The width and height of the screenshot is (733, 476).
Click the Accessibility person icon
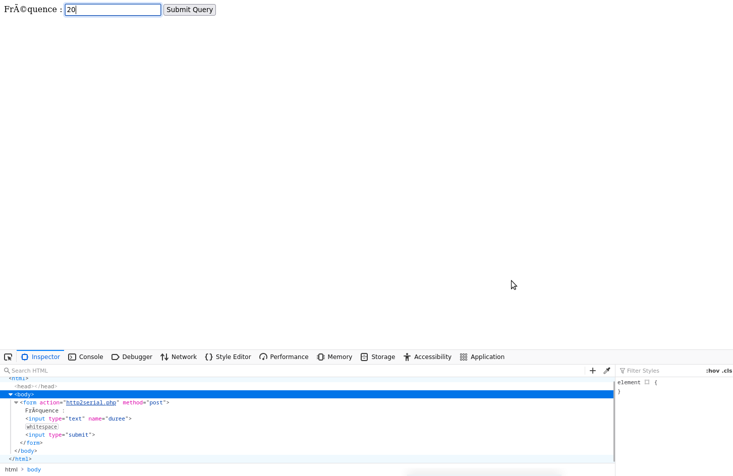[407, 357]
